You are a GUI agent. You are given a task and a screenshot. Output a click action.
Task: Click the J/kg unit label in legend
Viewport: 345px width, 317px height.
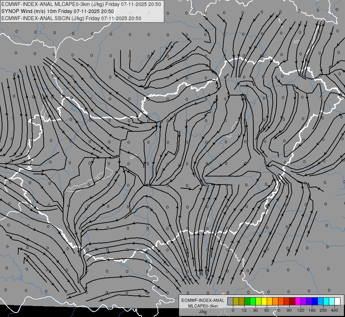(203, 312)
